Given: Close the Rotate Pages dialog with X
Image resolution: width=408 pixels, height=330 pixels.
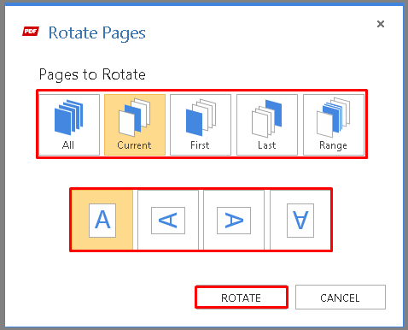Looking at the screenshot, I should (381, 24).
